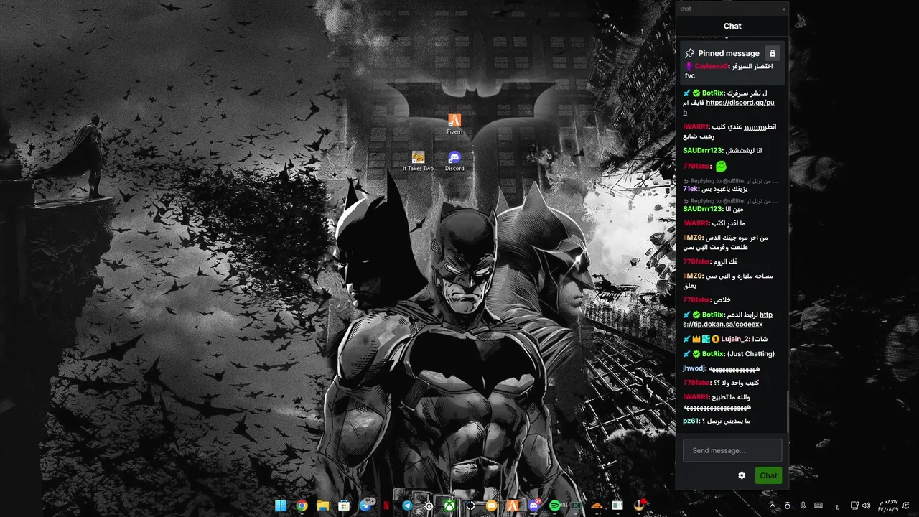Open FiveM from the taskbar

(513, 506)
